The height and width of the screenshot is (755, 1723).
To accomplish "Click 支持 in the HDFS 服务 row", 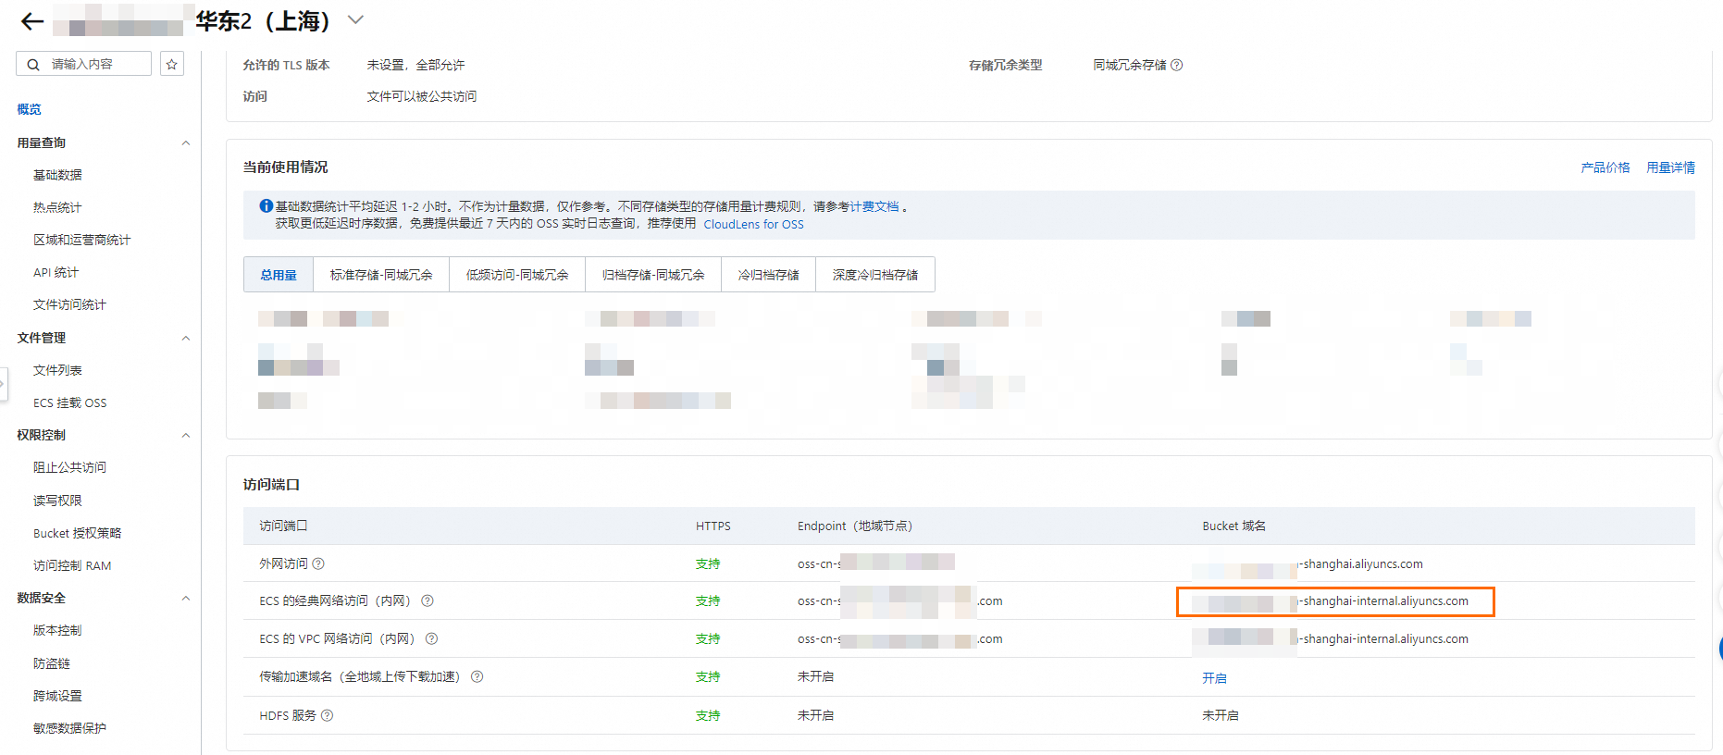I will pyautogui.click(x=708, y=715).
